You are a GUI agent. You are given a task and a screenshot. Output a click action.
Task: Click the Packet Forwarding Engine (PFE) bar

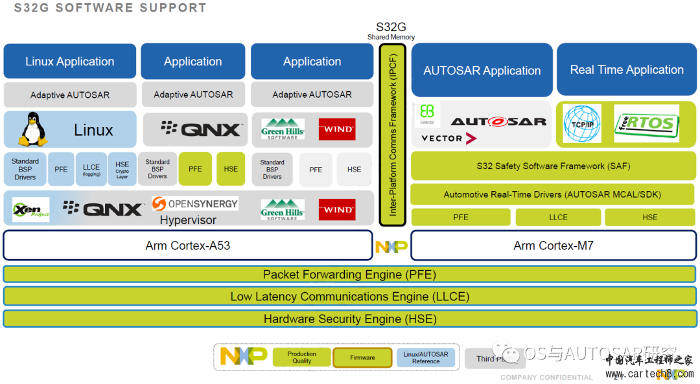point(349,275)
